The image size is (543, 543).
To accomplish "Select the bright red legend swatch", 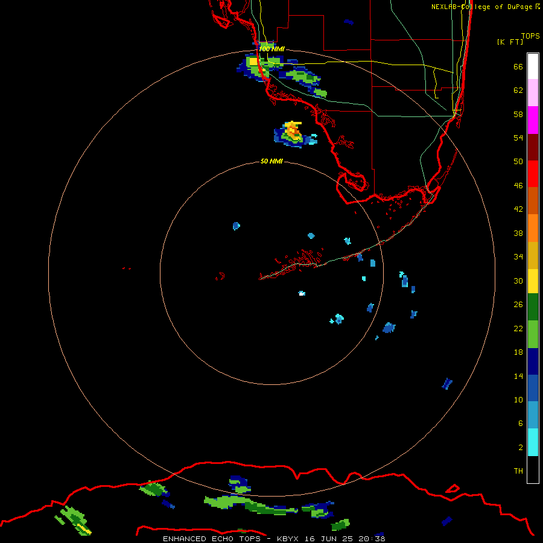I will 533,174.
